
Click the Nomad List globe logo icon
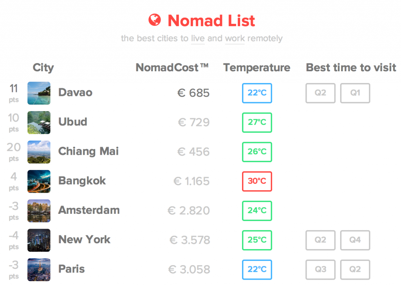[155, 20]
